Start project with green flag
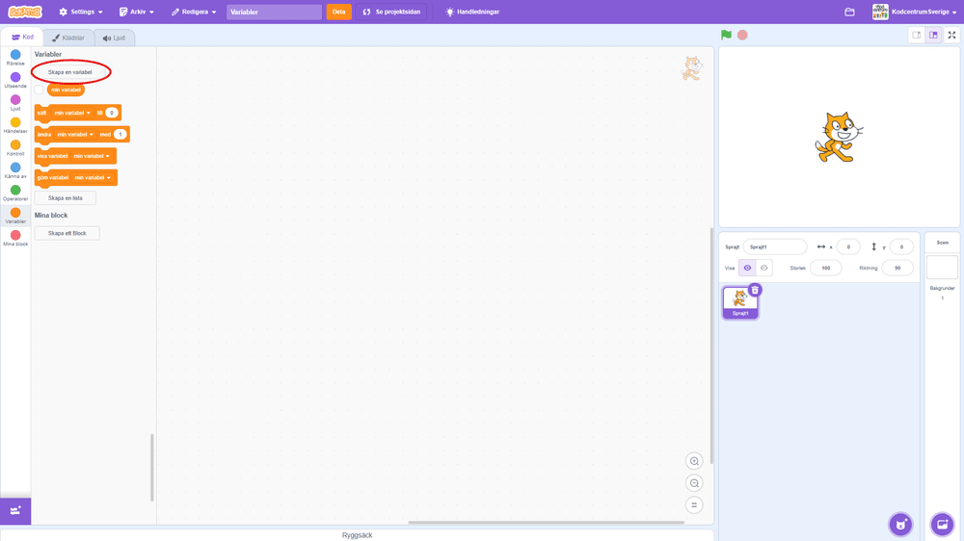Viewport: 964px width, 541px height. click(726, 35)
